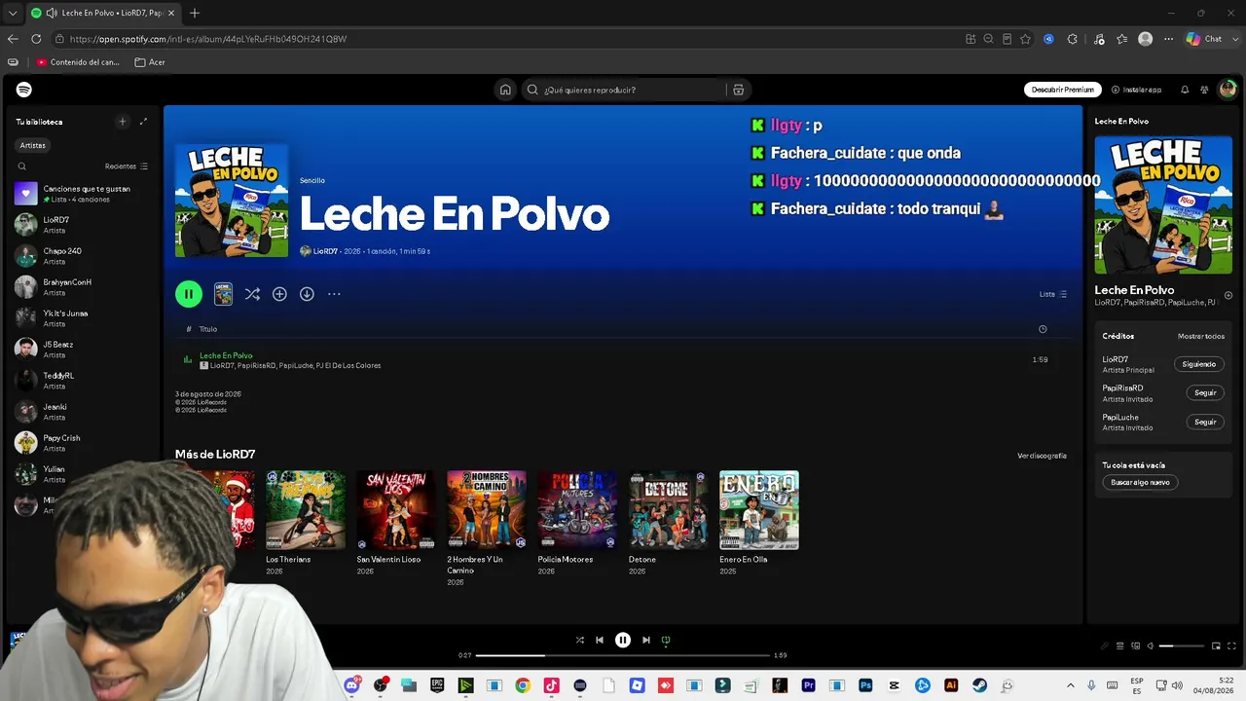Open Google Chrome from the taskbar
1246x701 pixels.
523,685
